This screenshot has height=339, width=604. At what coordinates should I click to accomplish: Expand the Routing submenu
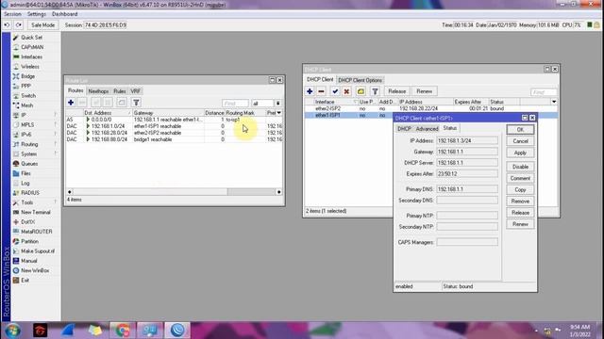tap(29, 144)
